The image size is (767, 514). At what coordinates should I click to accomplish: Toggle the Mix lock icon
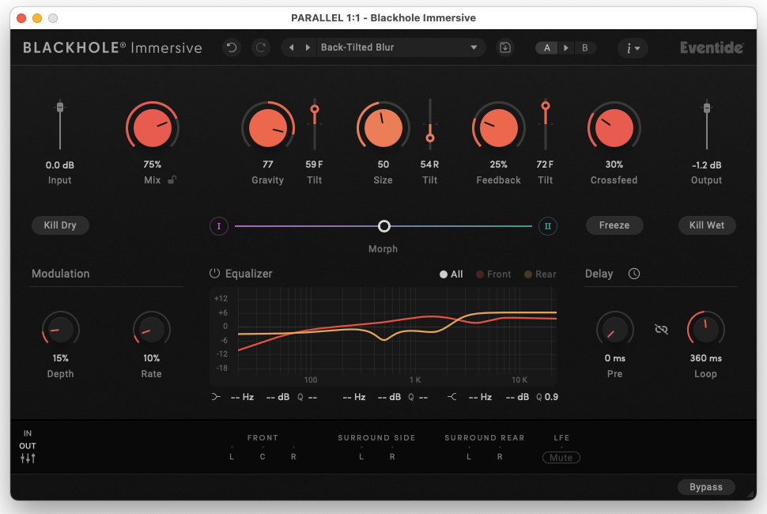pos(172,180)
